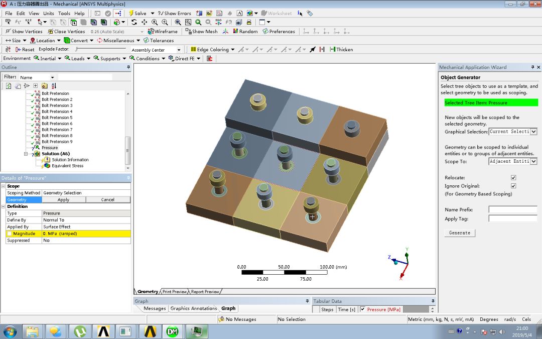Toggle the Pressure [MPa] checkbox in Tabular Data

[x=362, y=309]
